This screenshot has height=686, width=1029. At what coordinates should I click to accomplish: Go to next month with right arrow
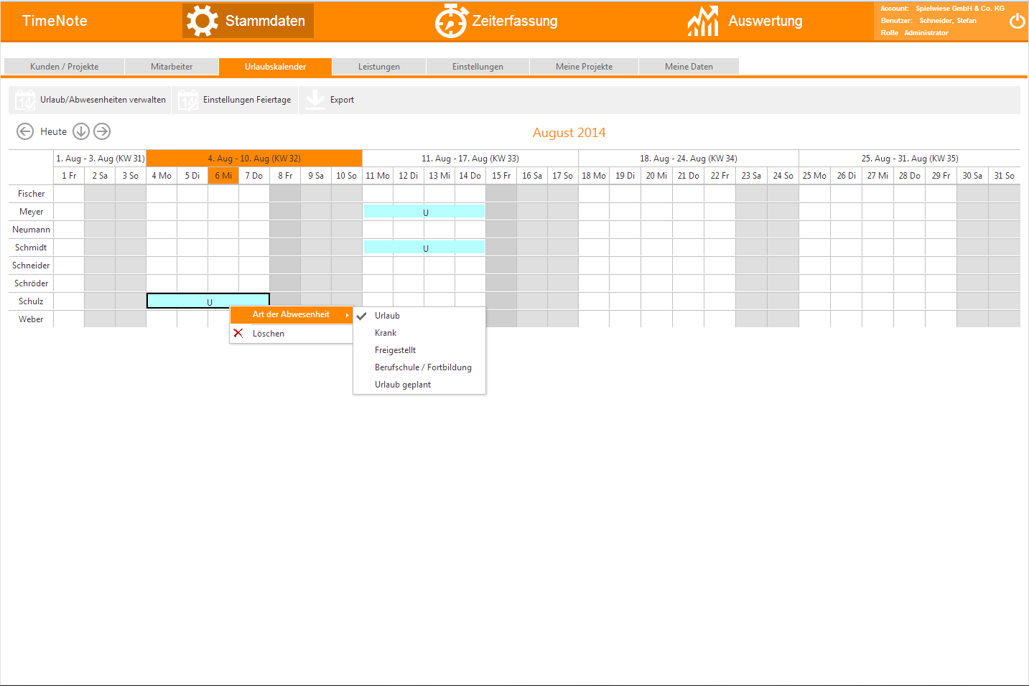pos(102,131)
